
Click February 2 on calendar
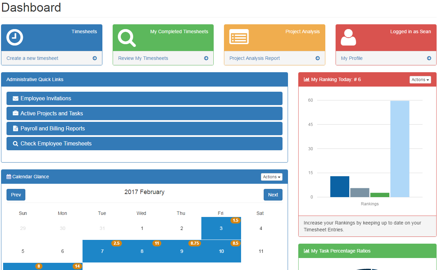point(181,228)
